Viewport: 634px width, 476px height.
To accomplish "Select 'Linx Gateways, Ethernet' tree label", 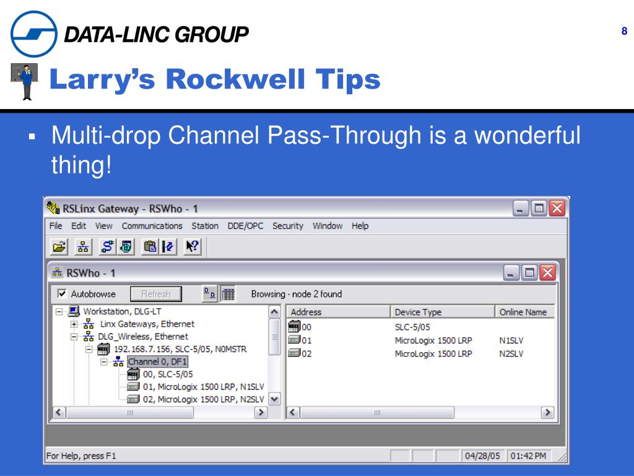I will (147, 324).
